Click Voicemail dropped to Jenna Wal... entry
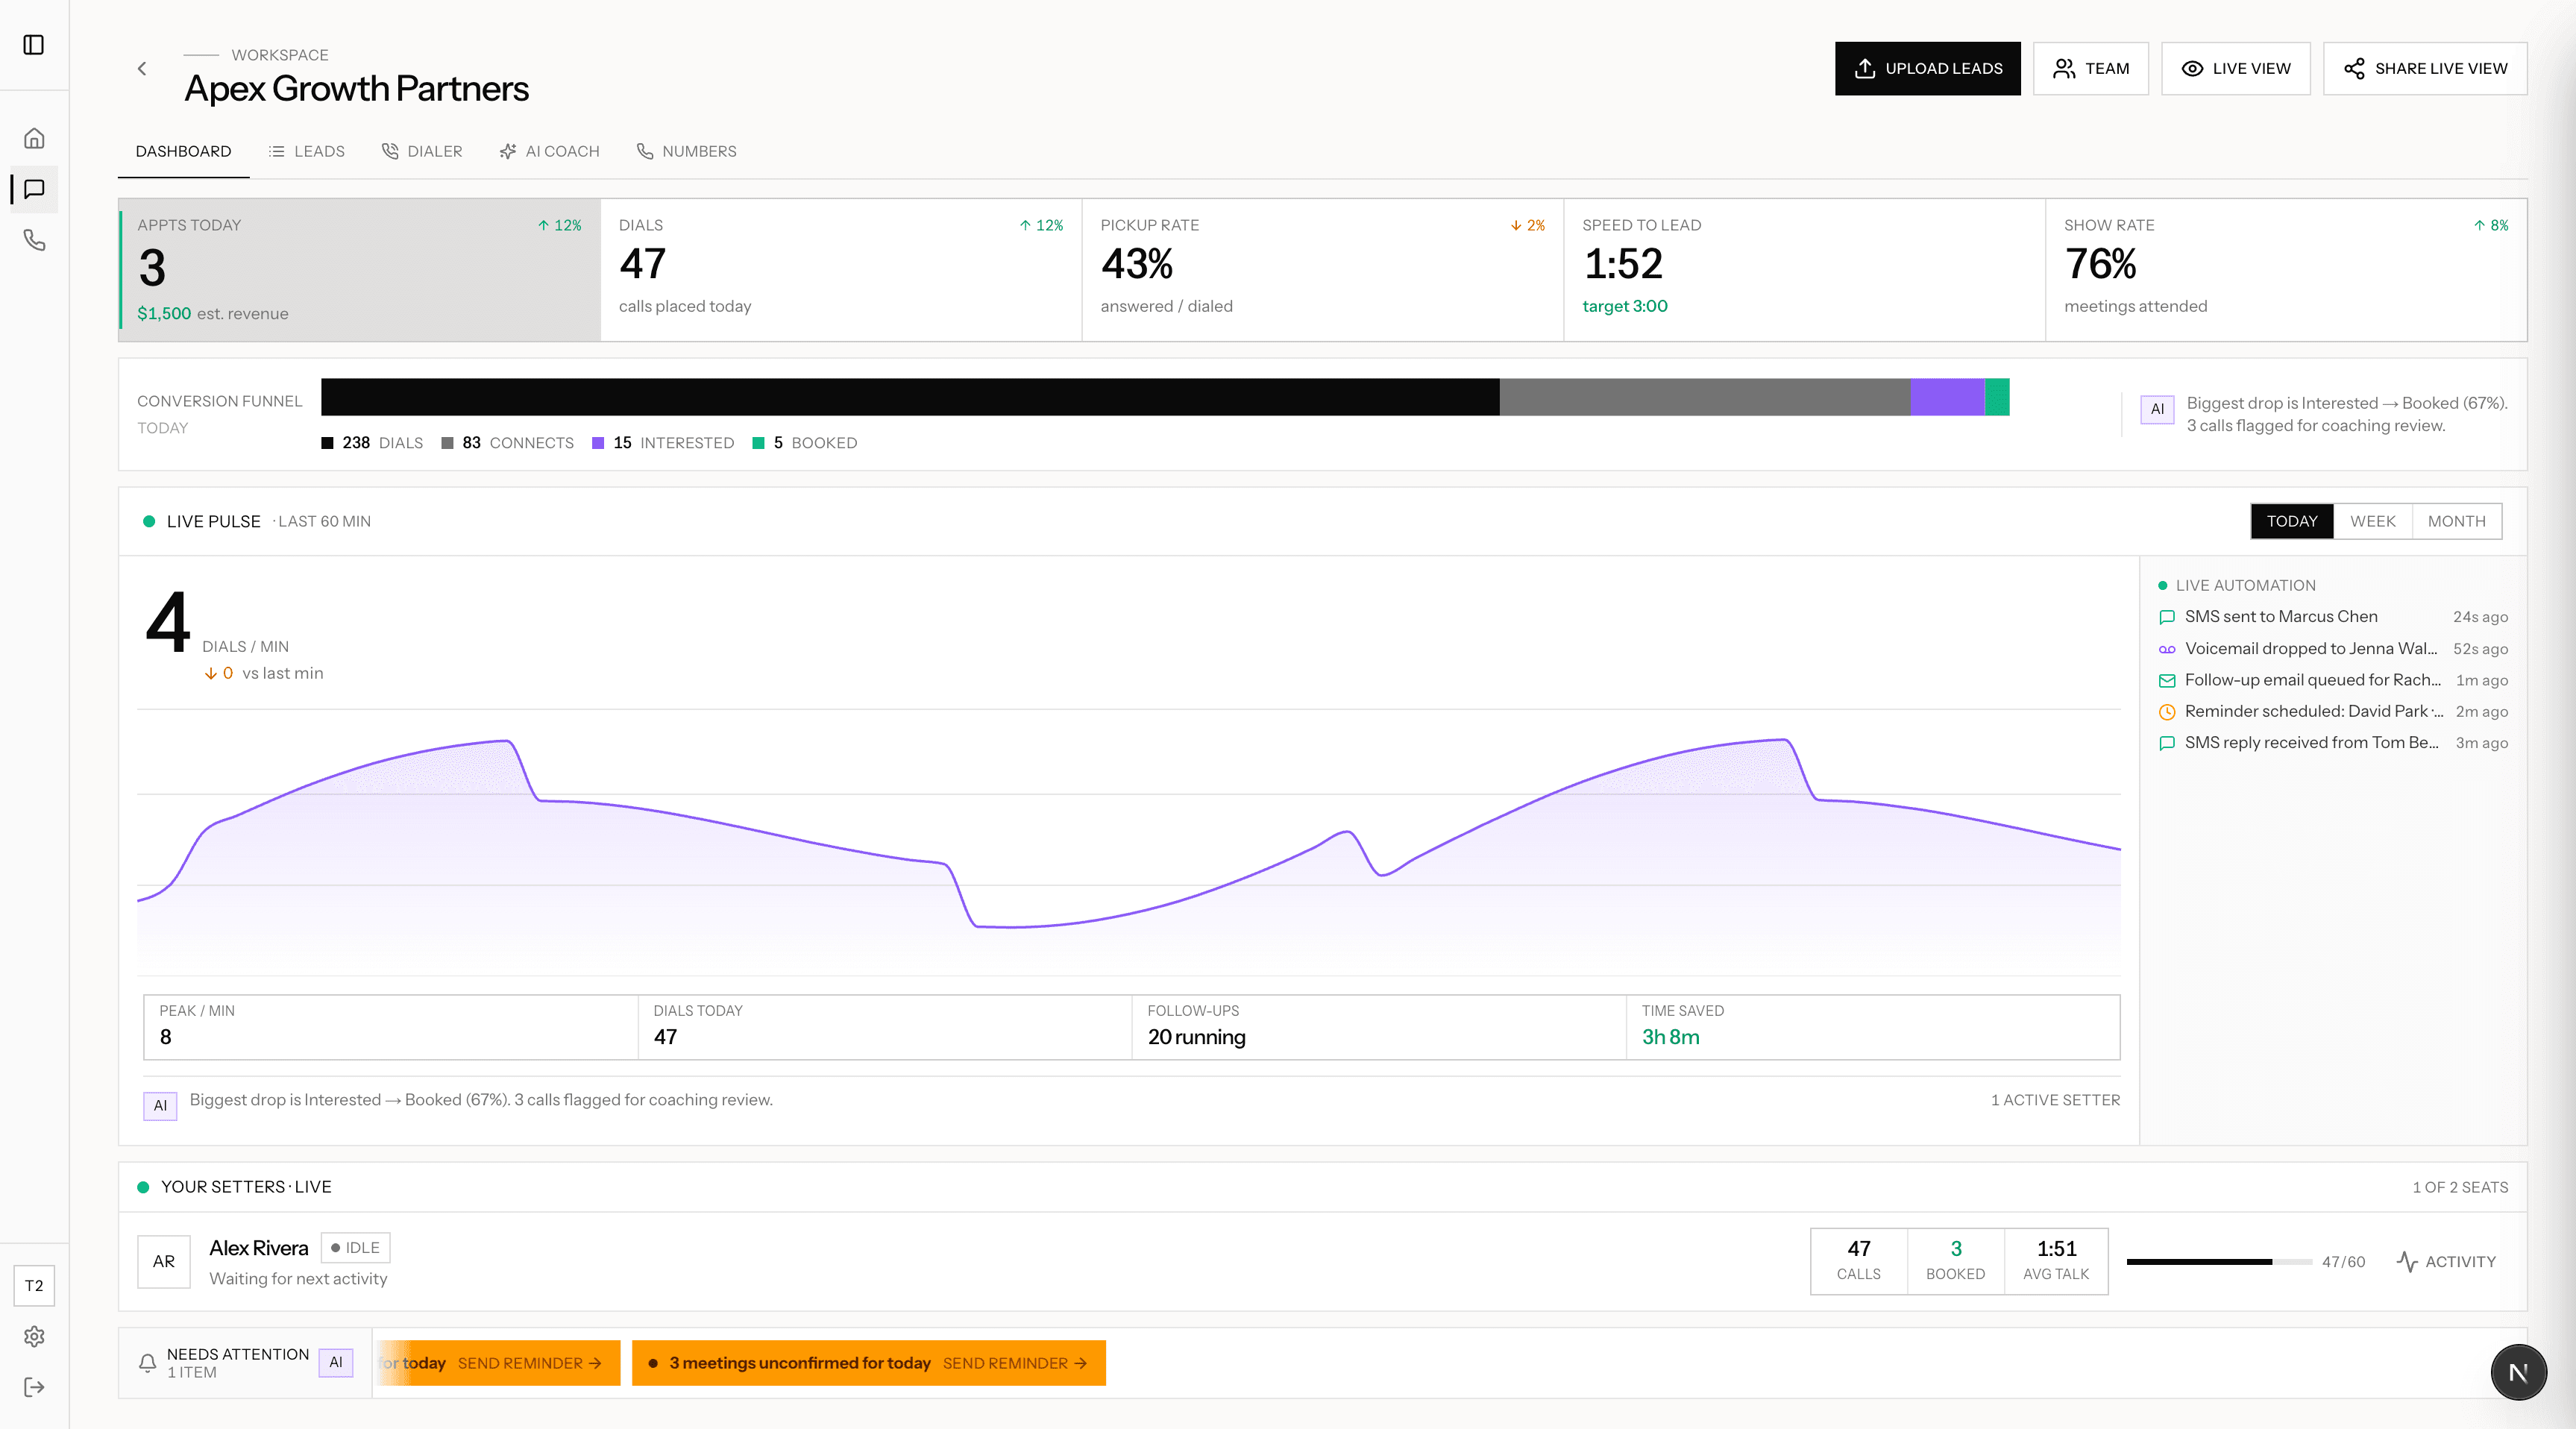 2333,649
